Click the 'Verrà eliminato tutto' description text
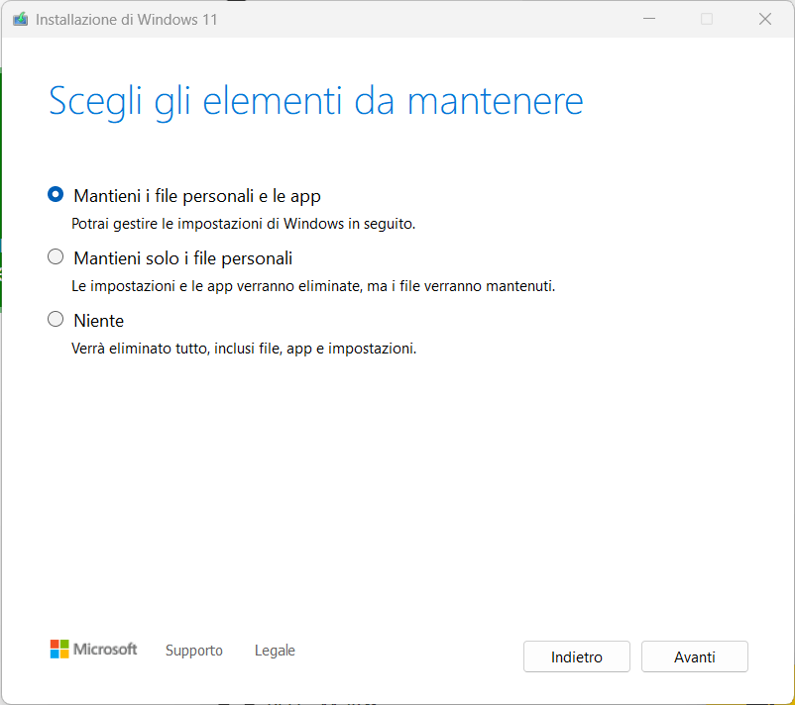Image resolution: width=795 pixels, height=705 pixels. (244, 349)
